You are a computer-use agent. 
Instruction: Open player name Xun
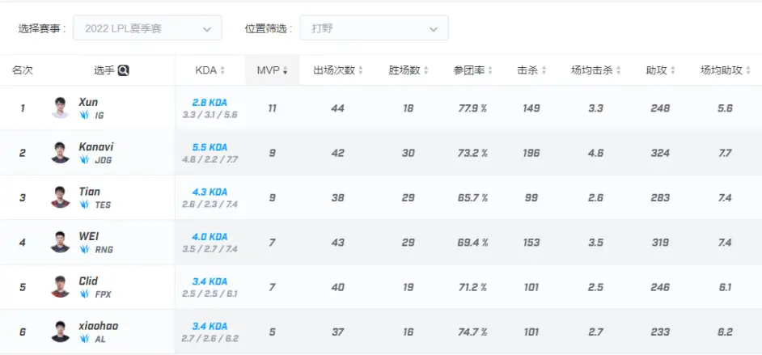[88, 102]
